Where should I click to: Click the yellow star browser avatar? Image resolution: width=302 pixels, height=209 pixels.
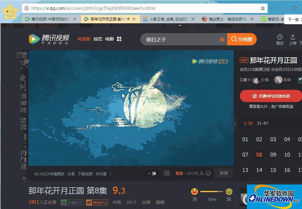coord(10,12)
